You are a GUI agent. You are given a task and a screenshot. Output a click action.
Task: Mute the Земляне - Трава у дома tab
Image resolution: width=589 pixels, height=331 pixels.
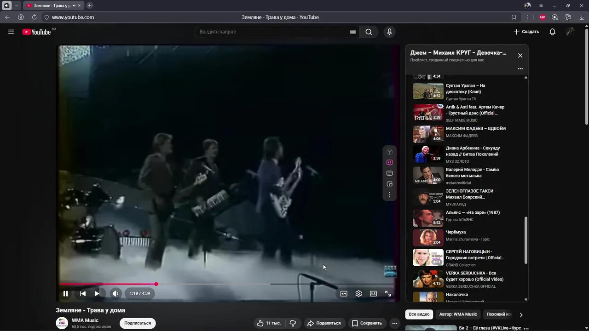click(x=74, y=6)
